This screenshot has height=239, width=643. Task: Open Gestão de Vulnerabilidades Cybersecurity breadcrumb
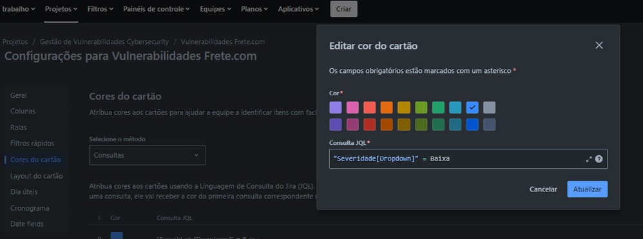pos(104,42)
